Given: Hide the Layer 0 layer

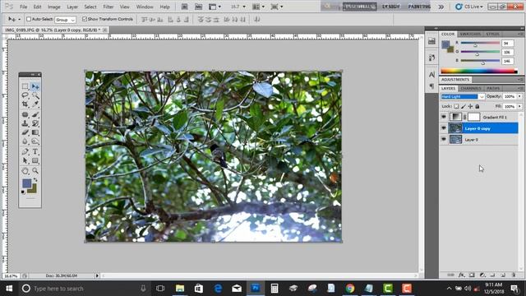Looking at the screenshot, I should coord(444,139).
